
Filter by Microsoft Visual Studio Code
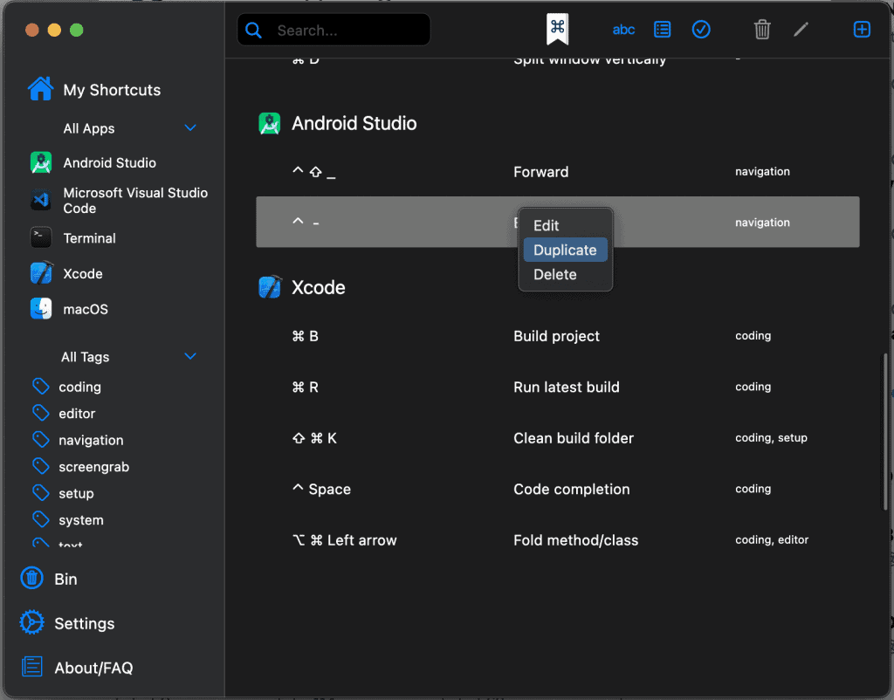click(x=135, y=201)
